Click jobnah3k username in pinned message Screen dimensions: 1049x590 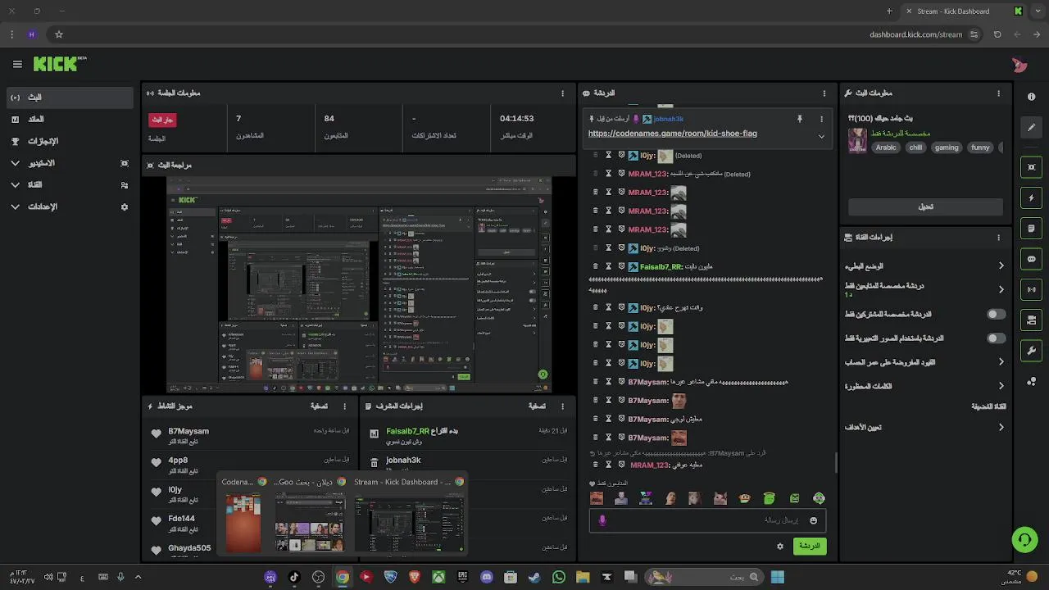668,119
